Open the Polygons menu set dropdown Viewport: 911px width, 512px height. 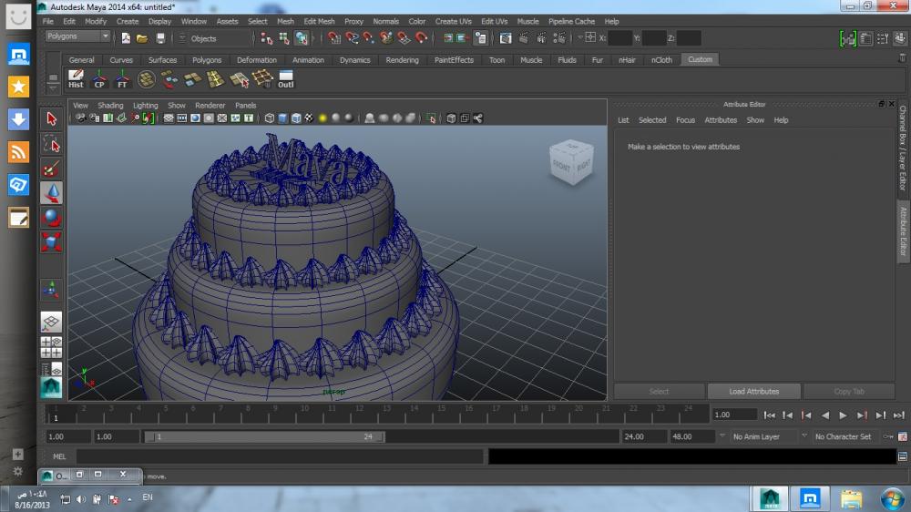77,36
